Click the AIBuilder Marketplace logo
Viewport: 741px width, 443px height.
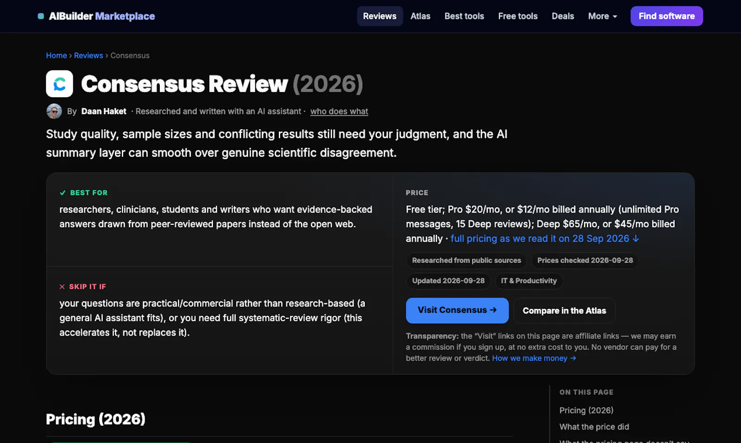(x=96, y=16)
